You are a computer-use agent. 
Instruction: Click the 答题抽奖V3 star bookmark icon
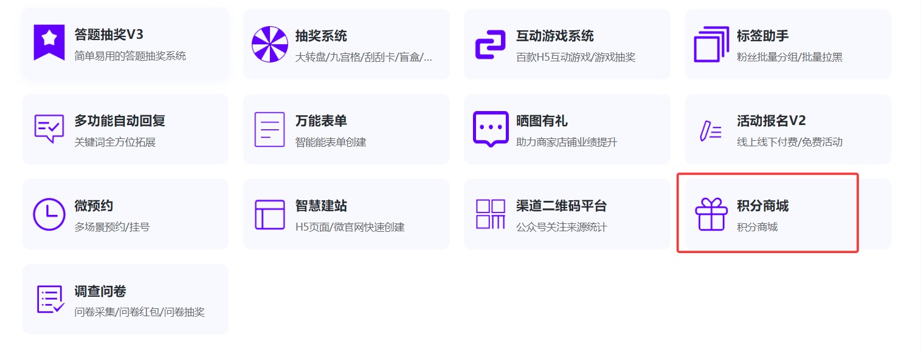[x=49, y=43]
